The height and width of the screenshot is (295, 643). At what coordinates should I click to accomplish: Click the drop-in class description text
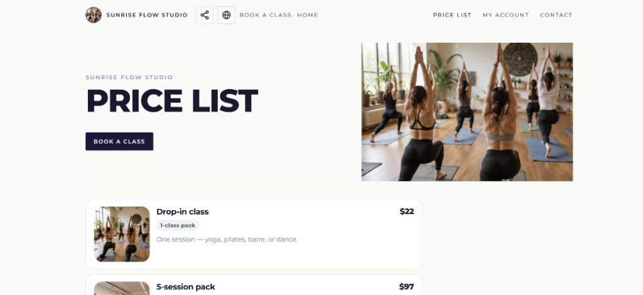pos(227,239)
